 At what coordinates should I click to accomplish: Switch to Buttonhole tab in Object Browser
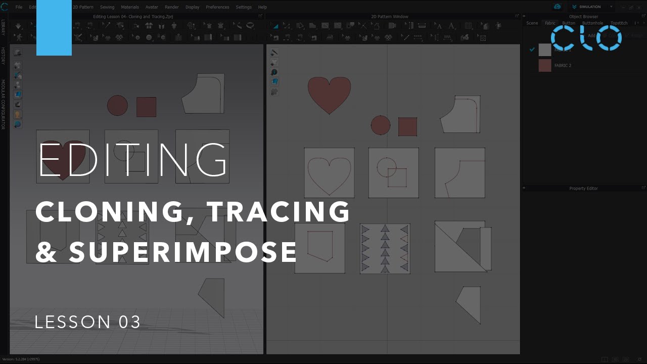592,23
